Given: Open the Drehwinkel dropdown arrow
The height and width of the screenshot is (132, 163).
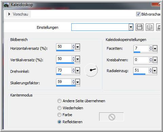Looking at the screenshot, I should click(78, 71).
